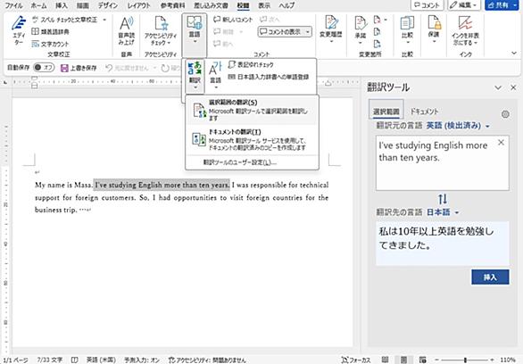Collapse the ribbon chevron
The width and height of the screenshot is (523, 364).
(514, 53)
